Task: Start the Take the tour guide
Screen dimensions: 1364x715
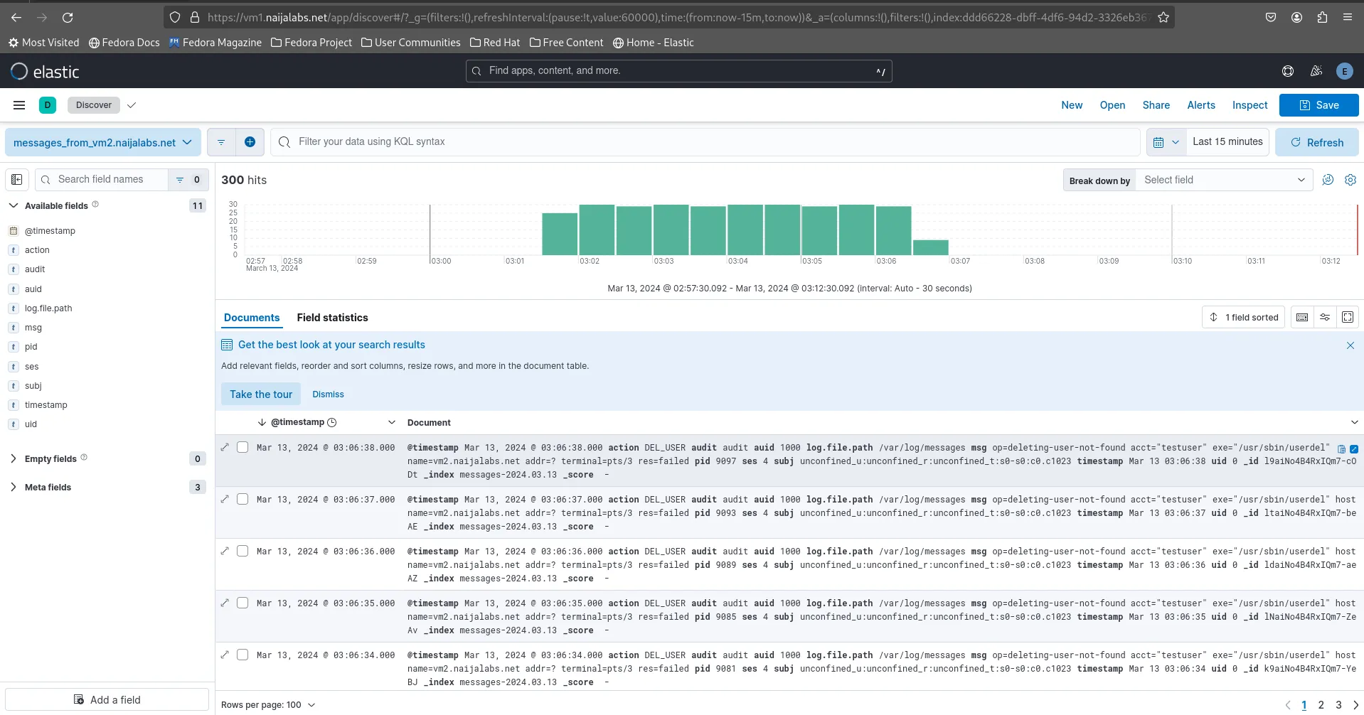Action: [261, 394]
